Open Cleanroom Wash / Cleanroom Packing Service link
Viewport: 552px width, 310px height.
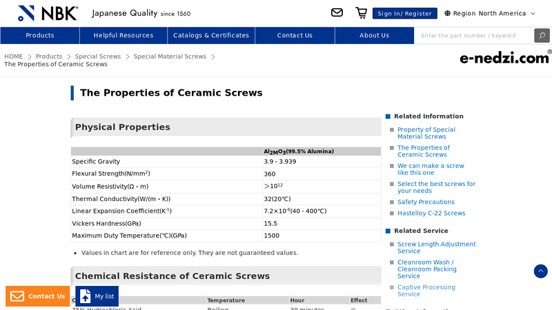click(x=426, y=269)
